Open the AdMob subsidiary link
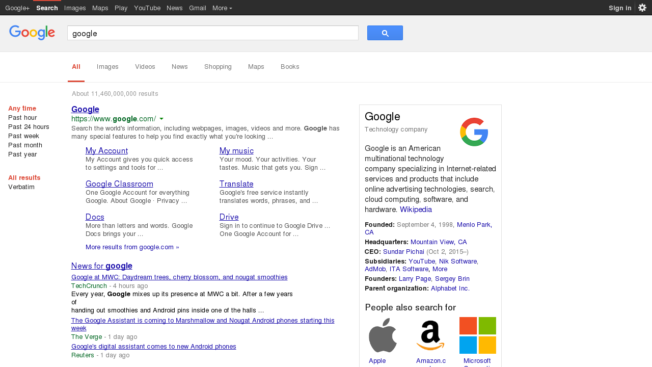The width and height of the screenshot is (652, 367). pyautogui.click(x=375, y=269)
